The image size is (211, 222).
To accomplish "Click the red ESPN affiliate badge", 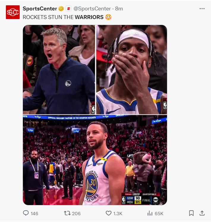I will tap(68, 9).
